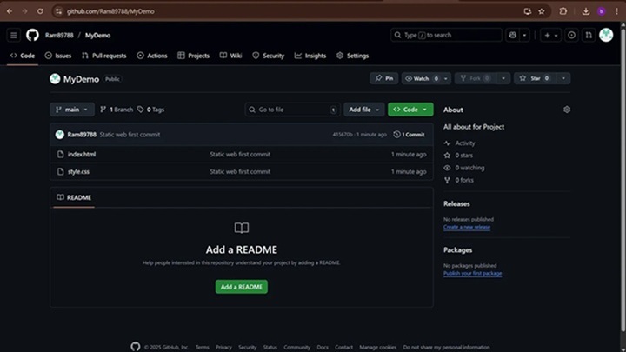This screenshot has height=352, width=626.
Task: Click the Create a new release link
Action: [467, 227]
